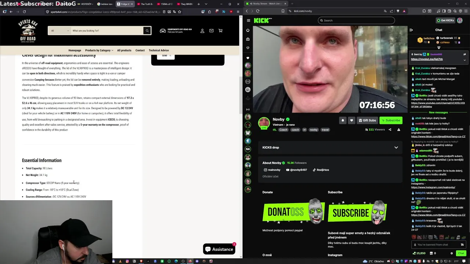
Task: Open Realjirkos TikTok link
Action: tap(321, 170)
